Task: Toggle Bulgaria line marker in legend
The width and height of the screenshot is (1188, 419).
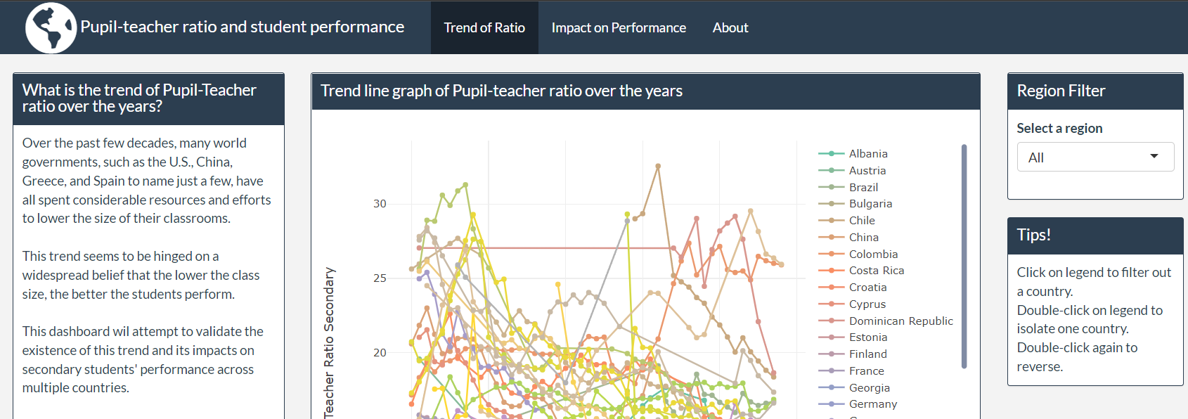Action: pos(832,204)
